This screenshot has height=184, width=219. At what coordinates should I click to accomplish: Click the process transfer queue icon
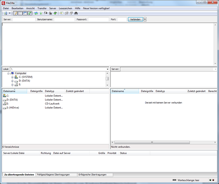coord(41,13)
